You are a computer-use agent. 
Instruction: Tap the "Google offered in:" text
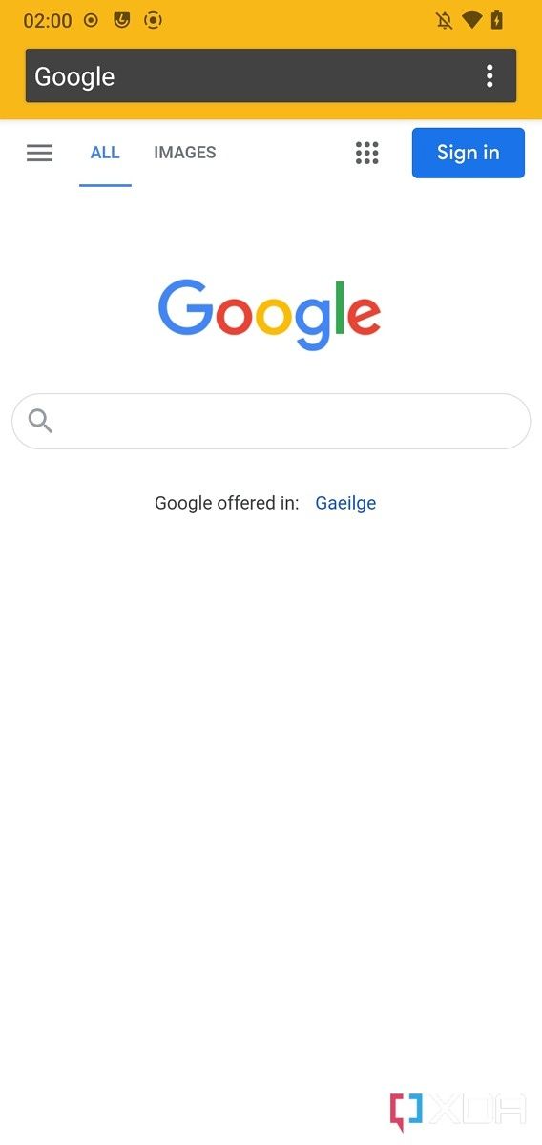click(x=227, y=503)
